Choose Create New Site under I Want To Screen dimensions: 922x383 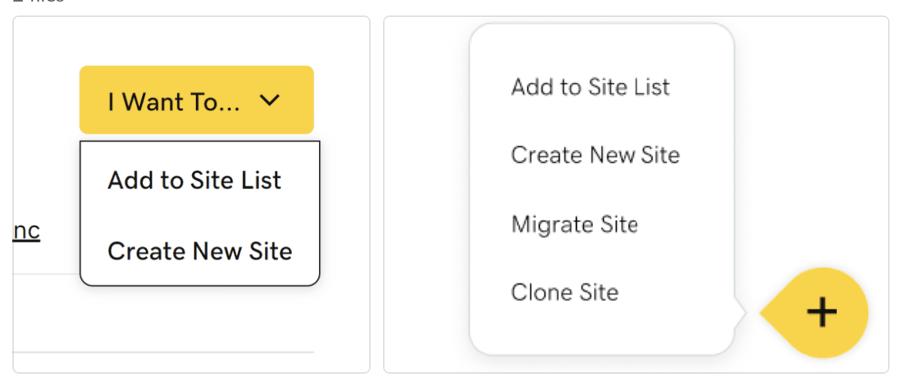[x=200, y=251]
